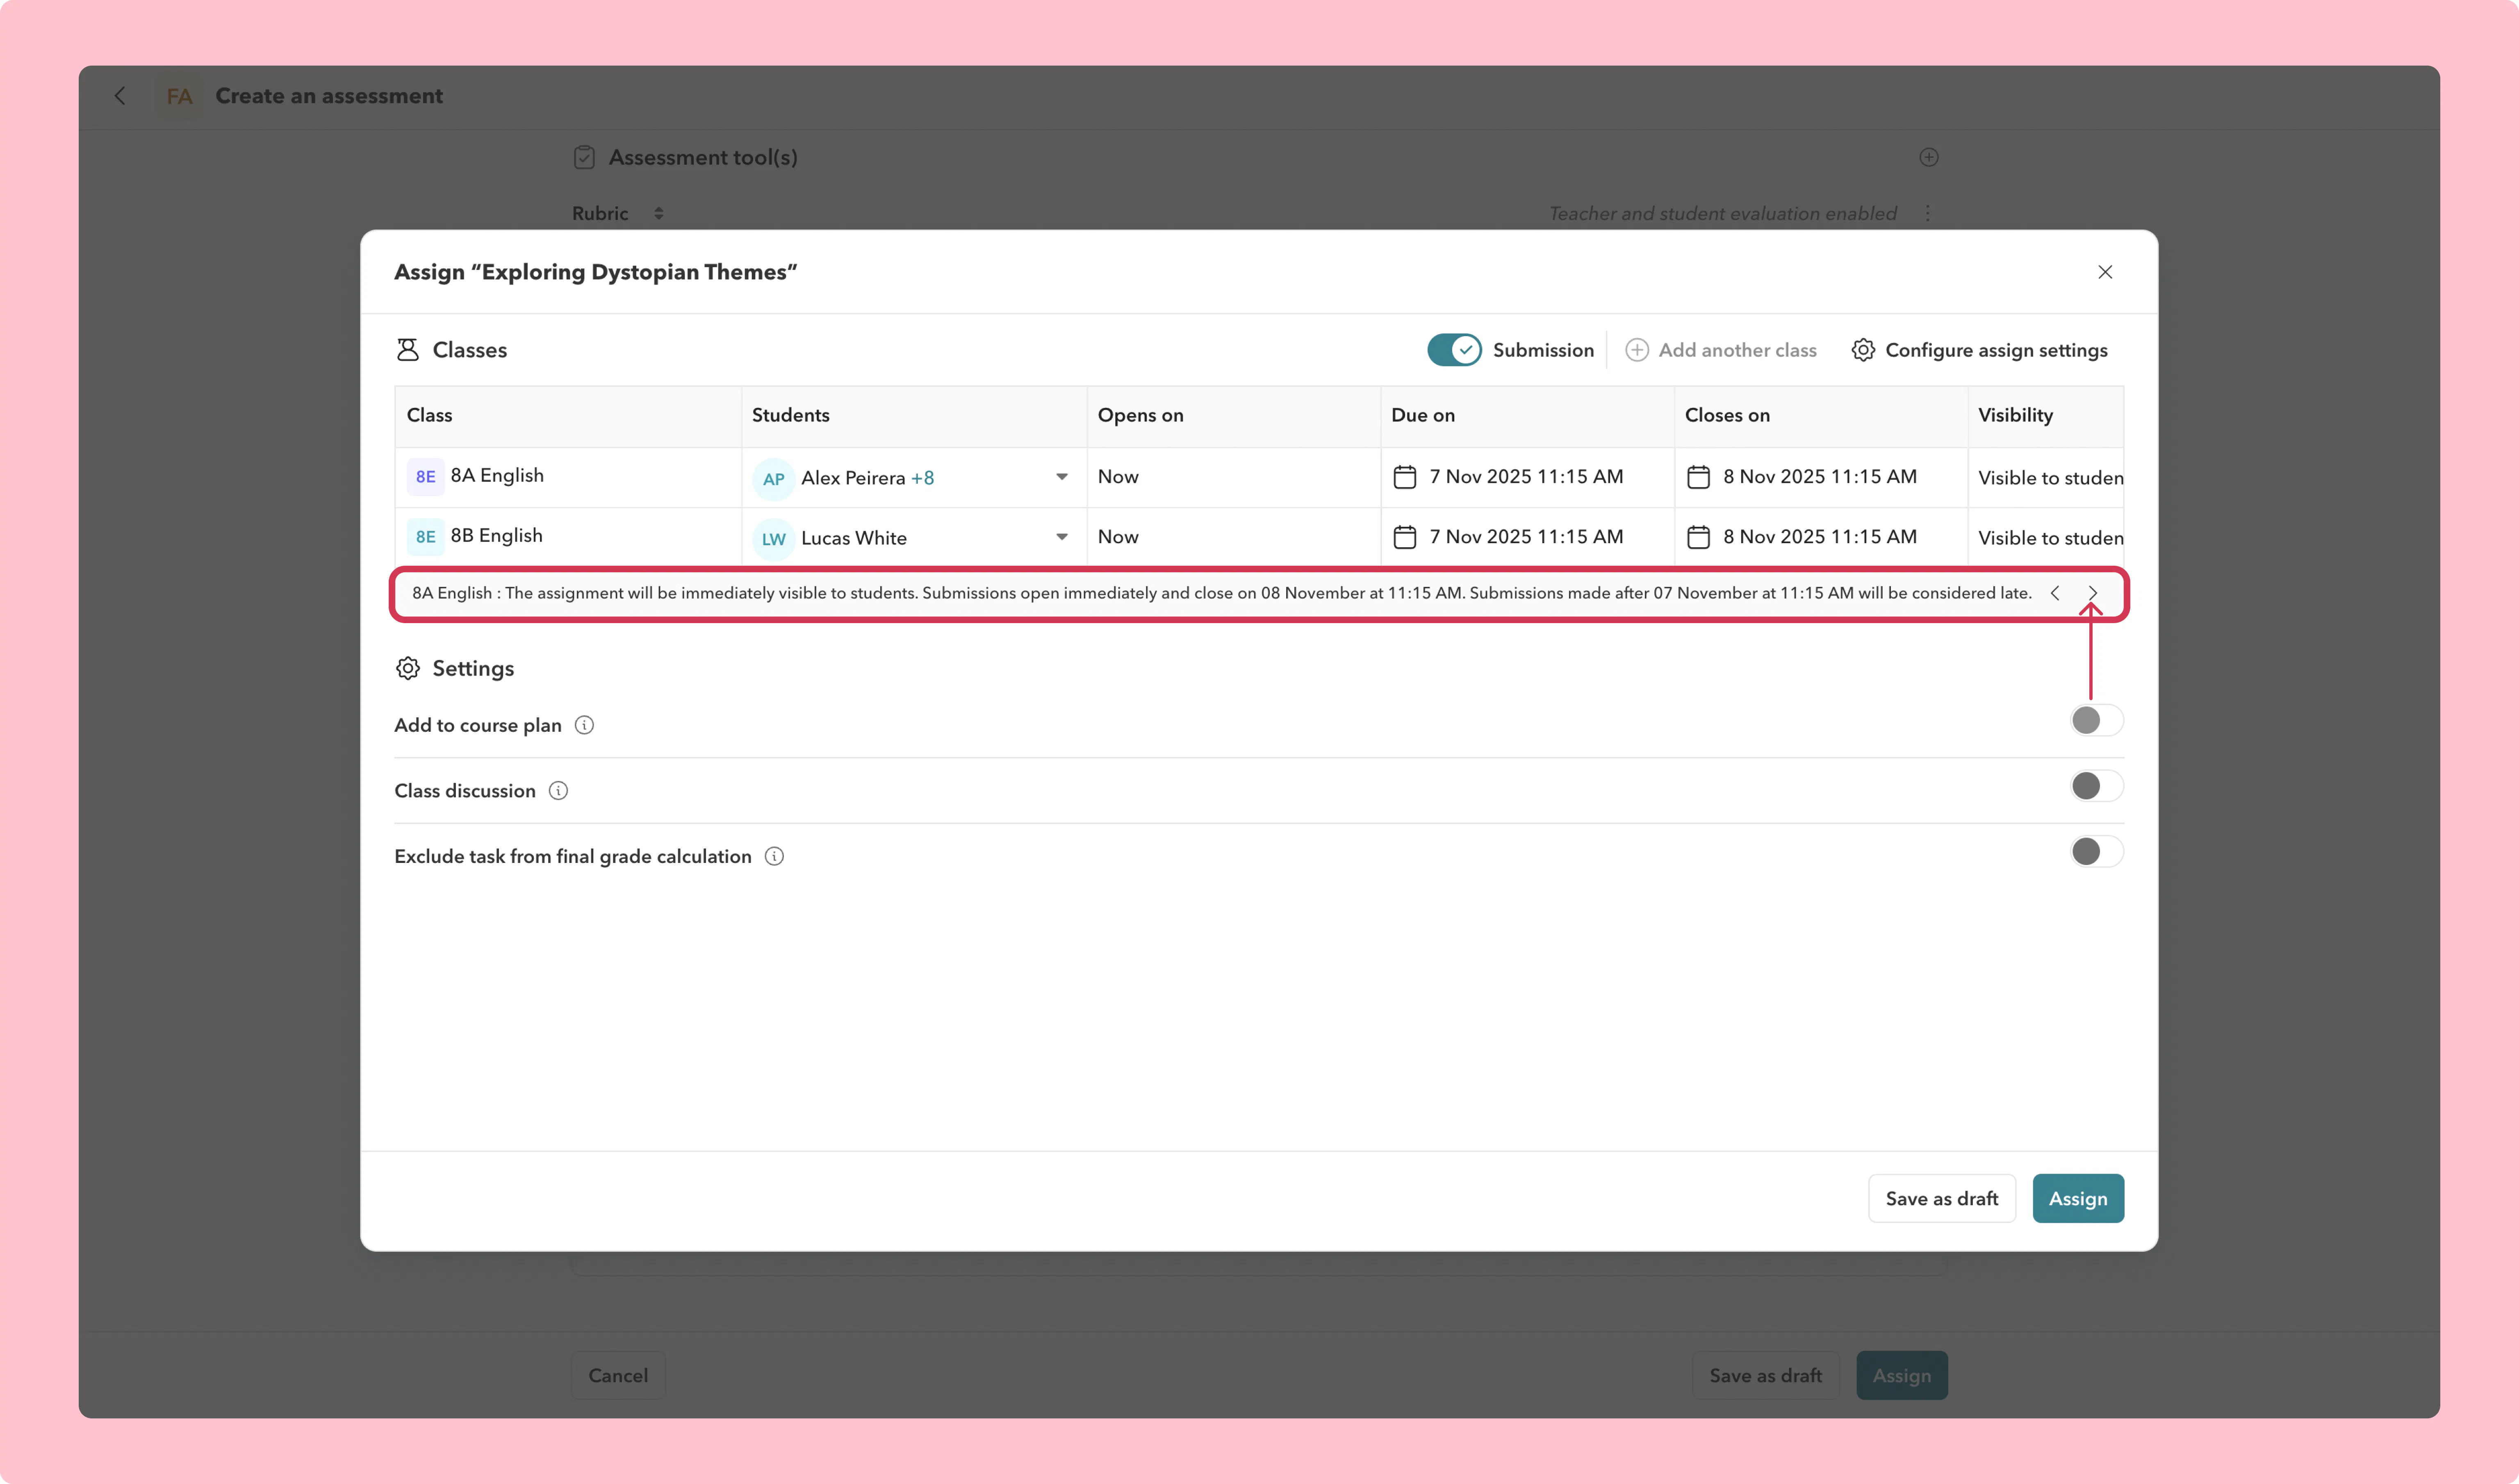Click the 8E badge for 8A English

(425, 477)
